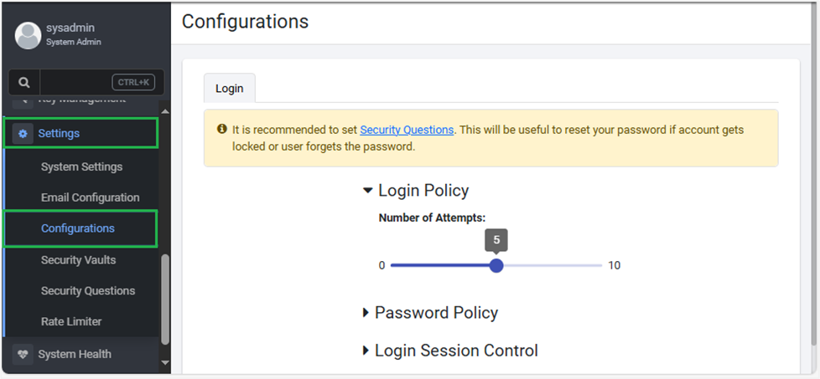820x379 pixels.
Task: Open the Settings menu in sidebar
Action: tap(80, 134)
